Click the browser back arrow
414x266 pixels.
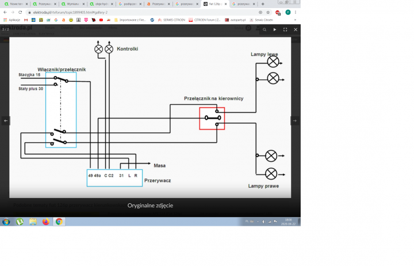5,12
